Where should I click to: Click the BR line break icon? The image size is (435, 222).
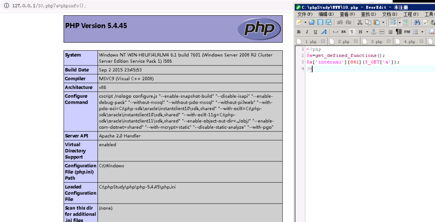point(344,32)
